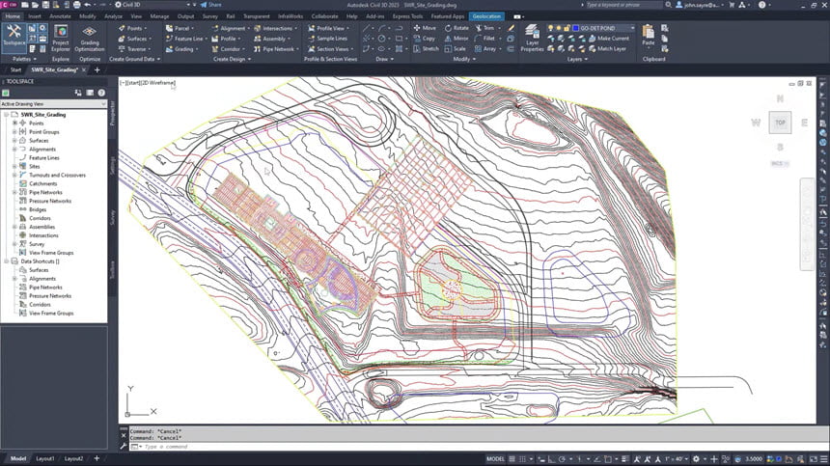Select the Move tool in Modify panel
The width and height of the screenshot is (830, 466).
click(425, 28)
